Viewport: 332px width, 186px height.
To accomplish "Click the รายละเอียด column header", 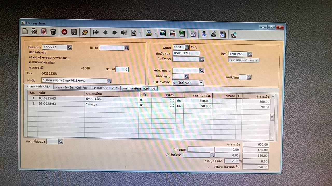I will (112, 94).
